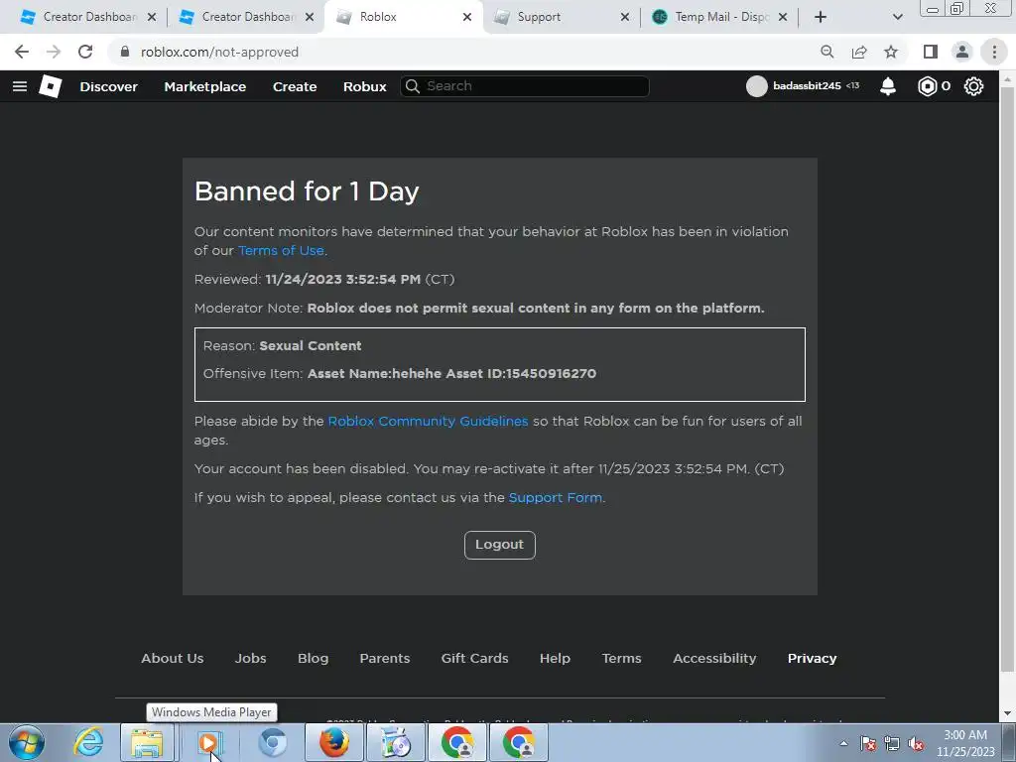
Task: Select 'Reason: Sexual Content' line
Action: [x=283, y=346]
